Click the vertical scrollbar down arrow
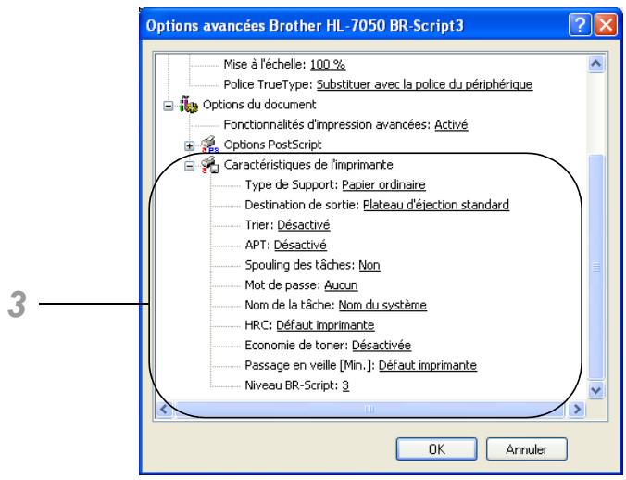 click(596, 389)
